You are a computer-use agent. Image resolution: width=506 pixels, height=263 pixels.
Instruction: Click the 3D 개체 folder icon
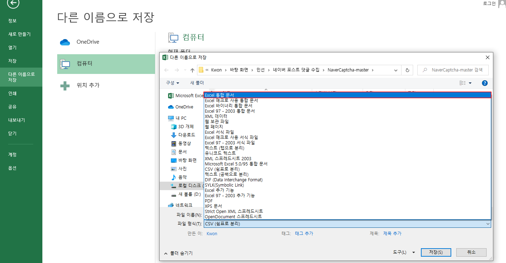(173, 126)
